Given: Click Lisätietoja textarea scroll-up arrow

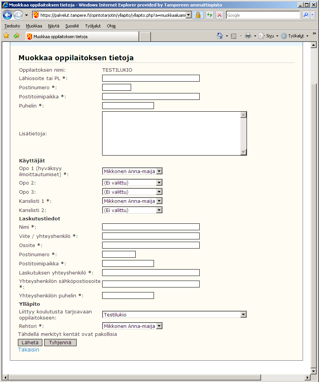Looking at the screenshot, I should (243, 115).
